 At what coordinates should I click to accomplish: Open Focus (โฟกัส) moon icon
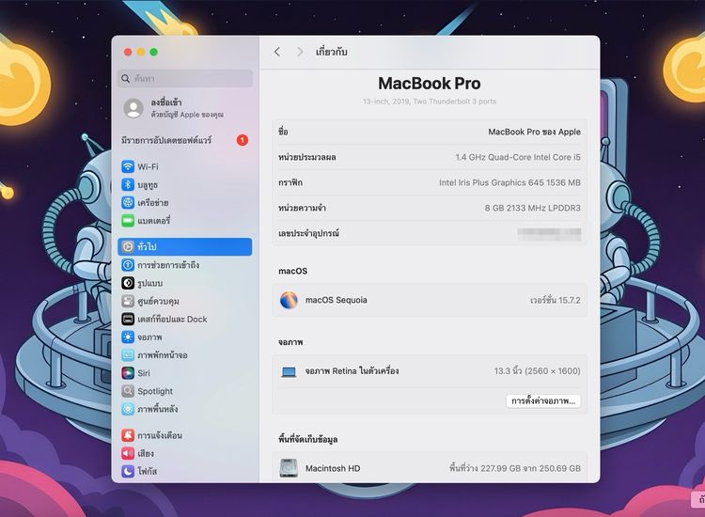128,471
